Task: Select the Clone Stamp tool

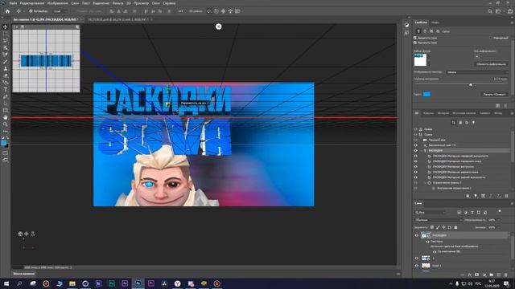Action: [x=6, y=68]
